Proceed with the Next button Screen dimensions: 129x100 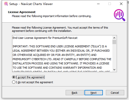tap(94, 92)
